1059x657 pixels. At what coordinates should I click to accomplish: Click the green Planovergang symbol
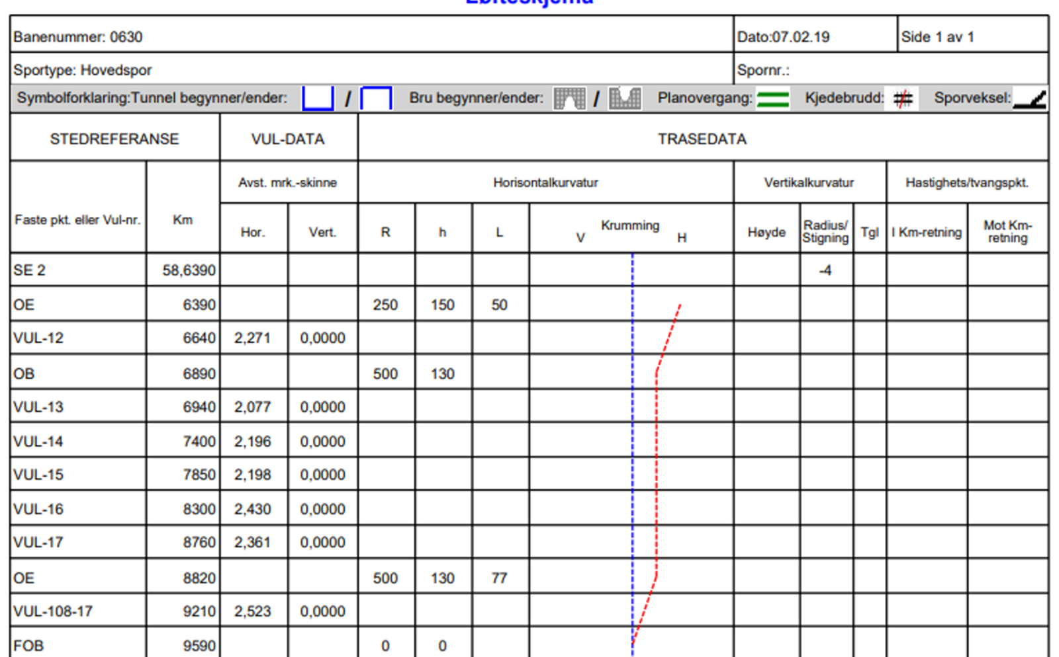pos(772,99)
